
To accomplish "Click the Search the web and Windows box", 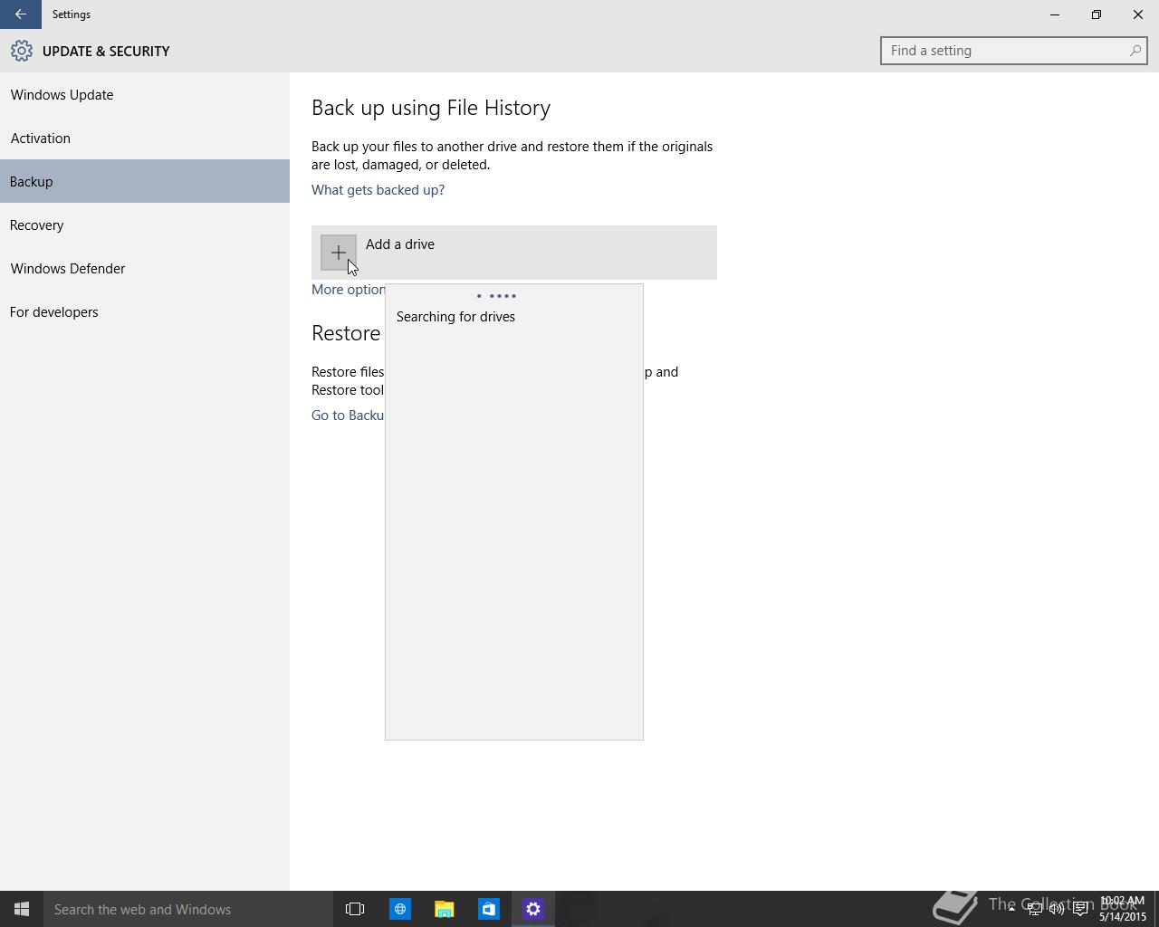I will click(x=188, y=909).
